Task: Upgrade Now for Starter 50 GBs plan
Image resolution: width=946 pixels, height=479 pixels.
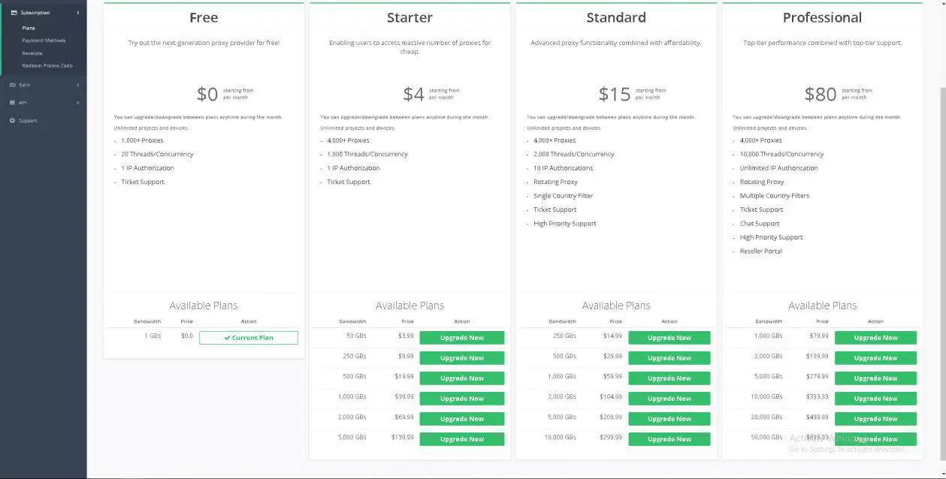Action: pos(461,337)
